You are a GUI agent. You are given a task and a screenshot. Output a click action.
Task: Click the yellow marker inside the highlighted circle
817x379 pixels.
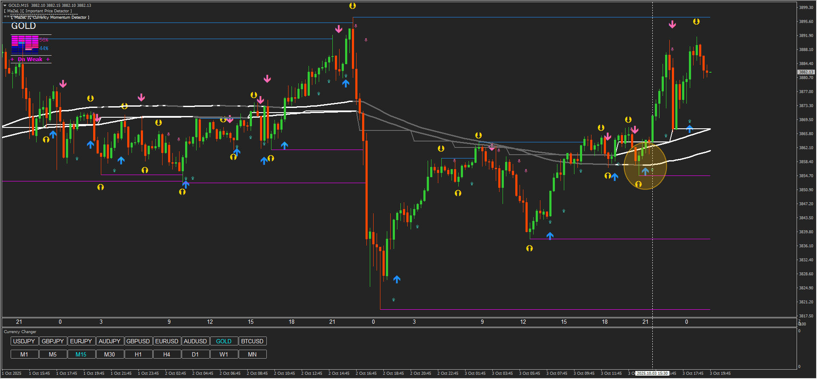[x=638, y=184]
